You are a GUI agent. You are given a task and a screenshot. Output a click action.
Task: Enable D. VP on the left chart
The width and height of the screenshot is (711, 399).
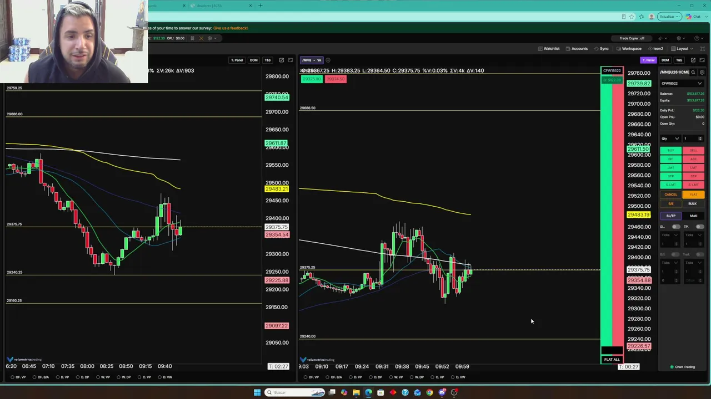click(63, 377)
